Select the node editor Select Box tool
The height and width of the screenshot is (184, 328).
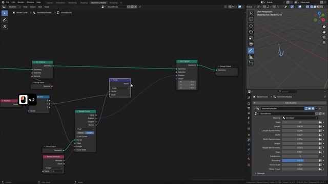(5, 13)
